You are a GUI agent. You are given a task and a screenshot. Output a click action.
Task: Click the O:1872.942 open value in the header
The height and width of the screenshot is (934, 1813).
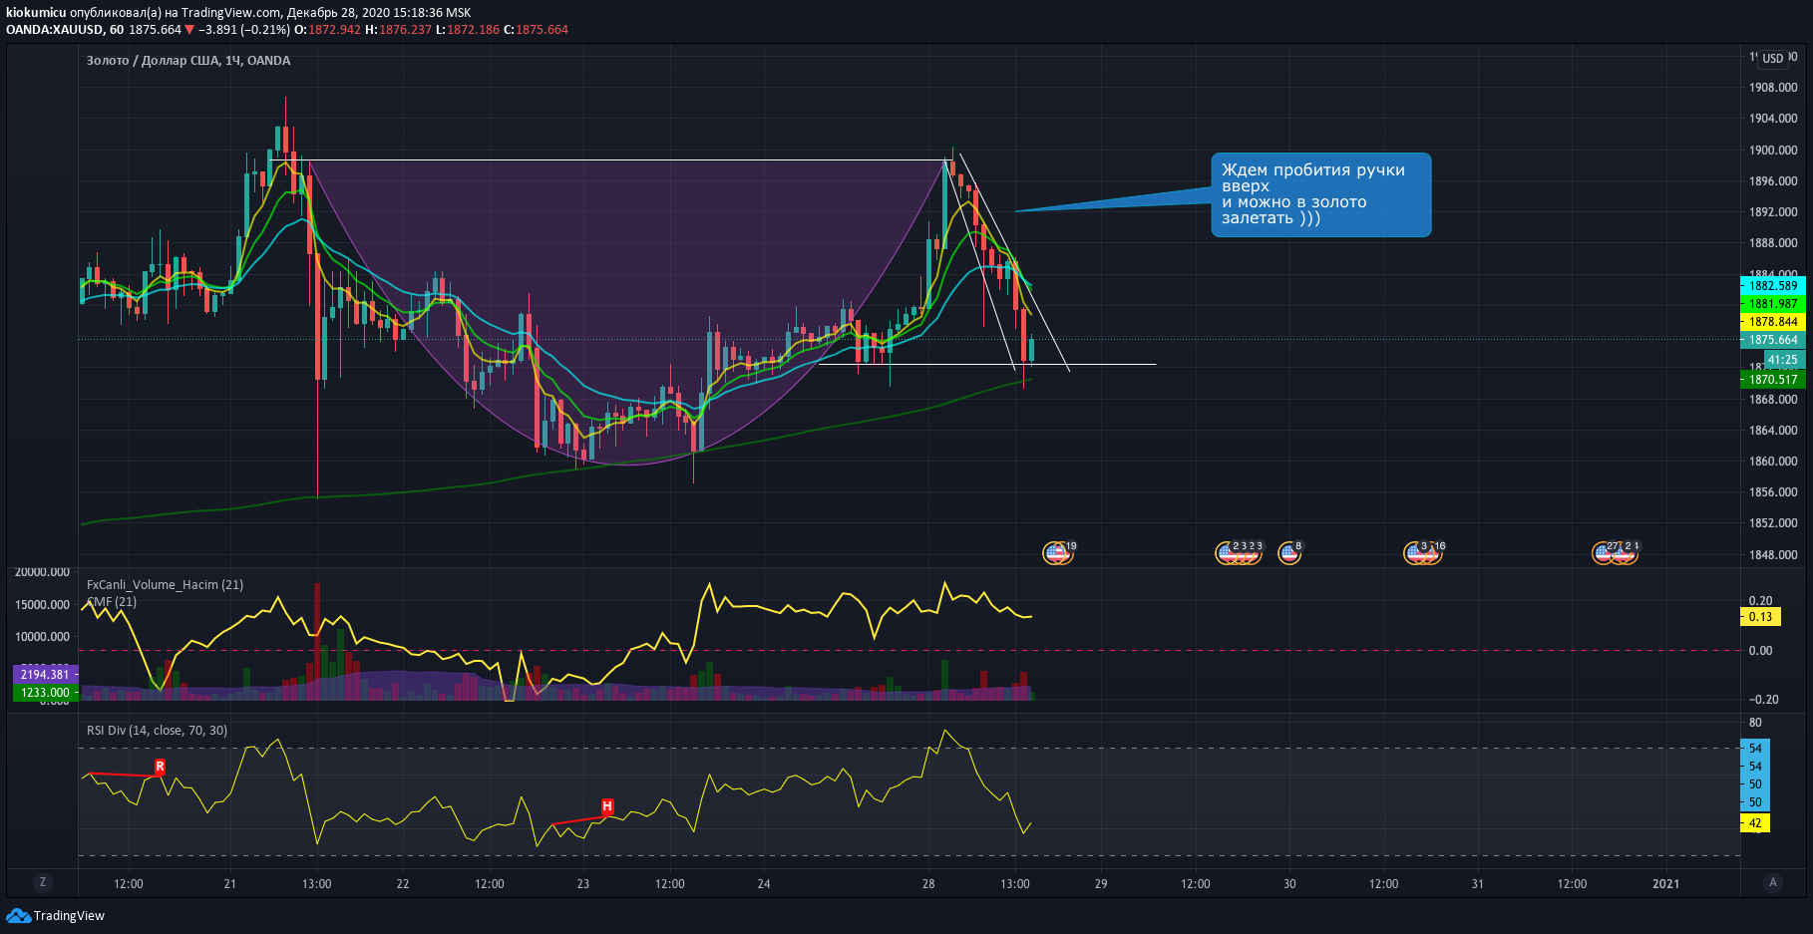point(327,30)
